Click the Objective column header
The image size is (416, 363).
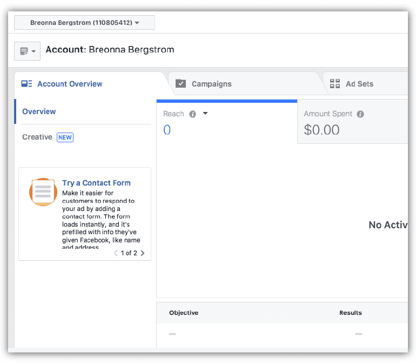coord(184,313)
